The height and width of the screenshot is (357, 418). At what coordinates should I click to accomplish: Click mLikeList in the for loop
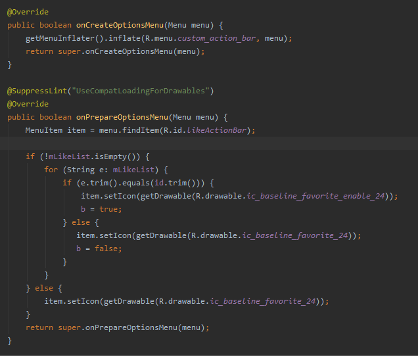tap(133, 170)
